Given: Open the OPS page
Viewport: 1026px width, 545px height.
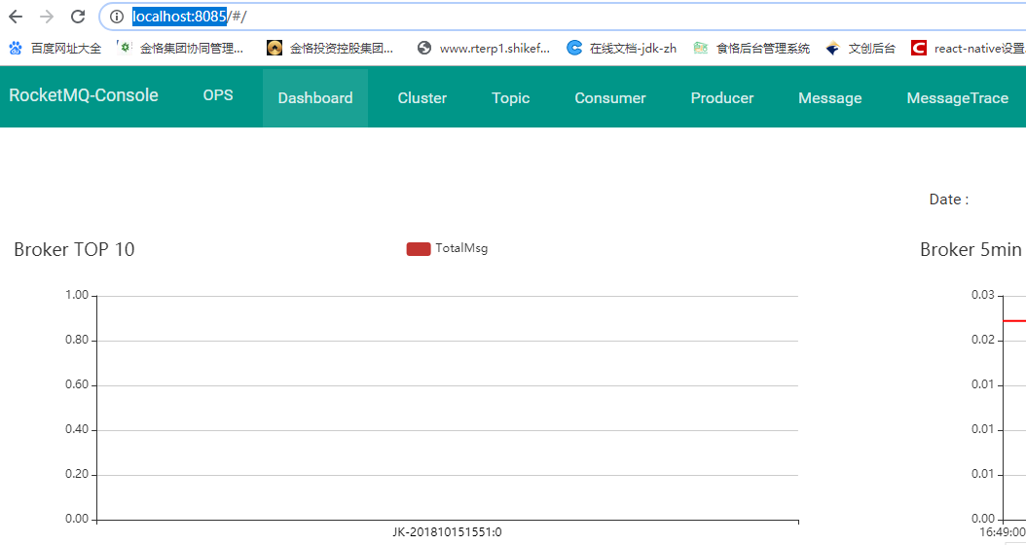Looking at the screenshot, I should 218,95.
